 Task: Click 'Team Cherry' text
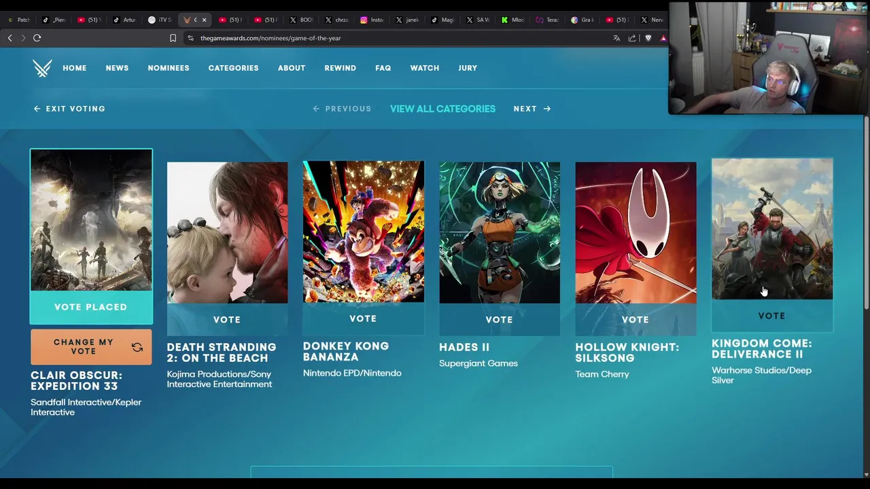pos(602,374)
